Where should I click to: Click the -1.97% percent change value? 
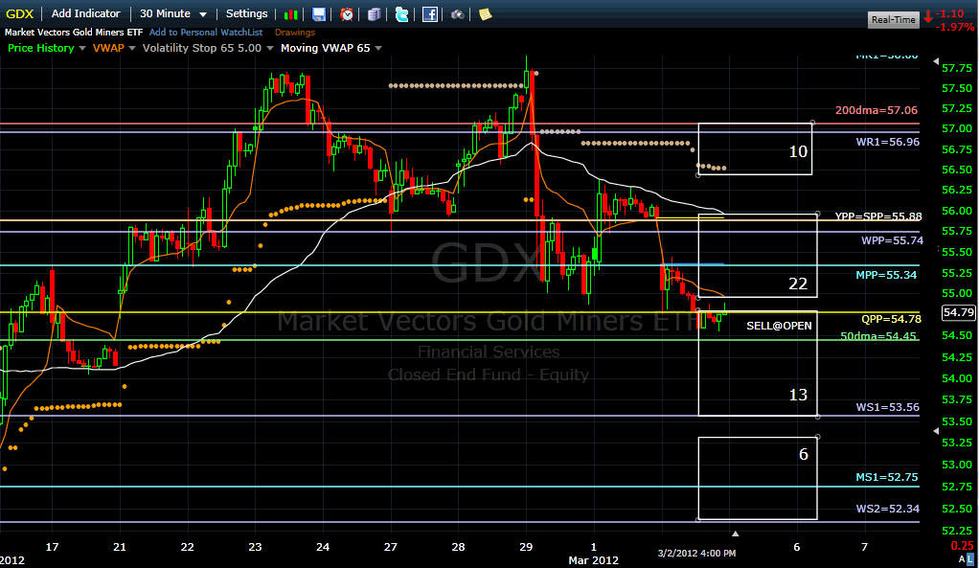[957, 27]
